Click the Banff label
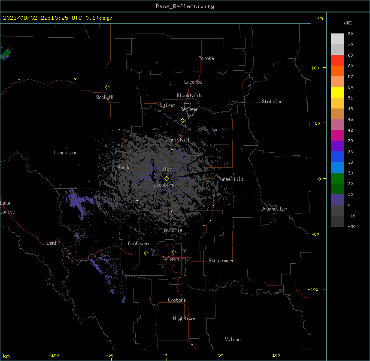The width and height of the screenshot is (370, 361). [x=53, y=243]
